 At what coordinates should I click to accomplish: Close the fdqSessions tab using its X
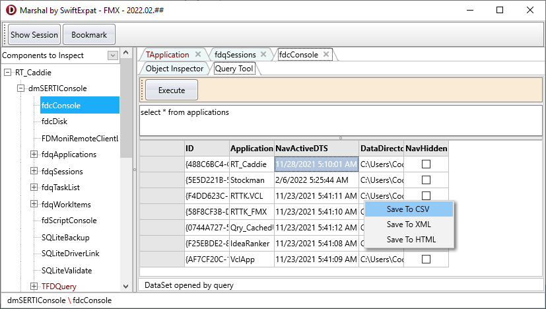263,55
